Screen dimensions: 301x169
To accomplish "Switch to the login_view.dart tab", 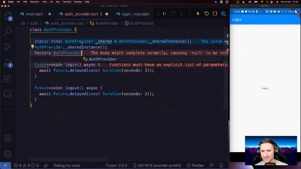I will (x=135, y=14).
